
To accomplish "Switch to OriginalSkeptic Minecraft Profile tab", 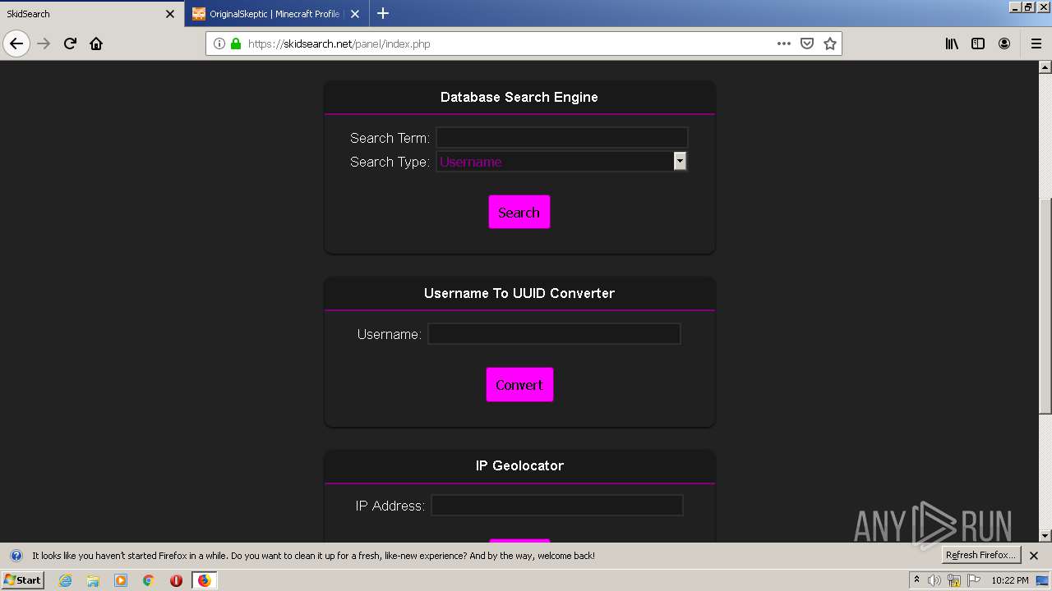I will coord(276,14).
